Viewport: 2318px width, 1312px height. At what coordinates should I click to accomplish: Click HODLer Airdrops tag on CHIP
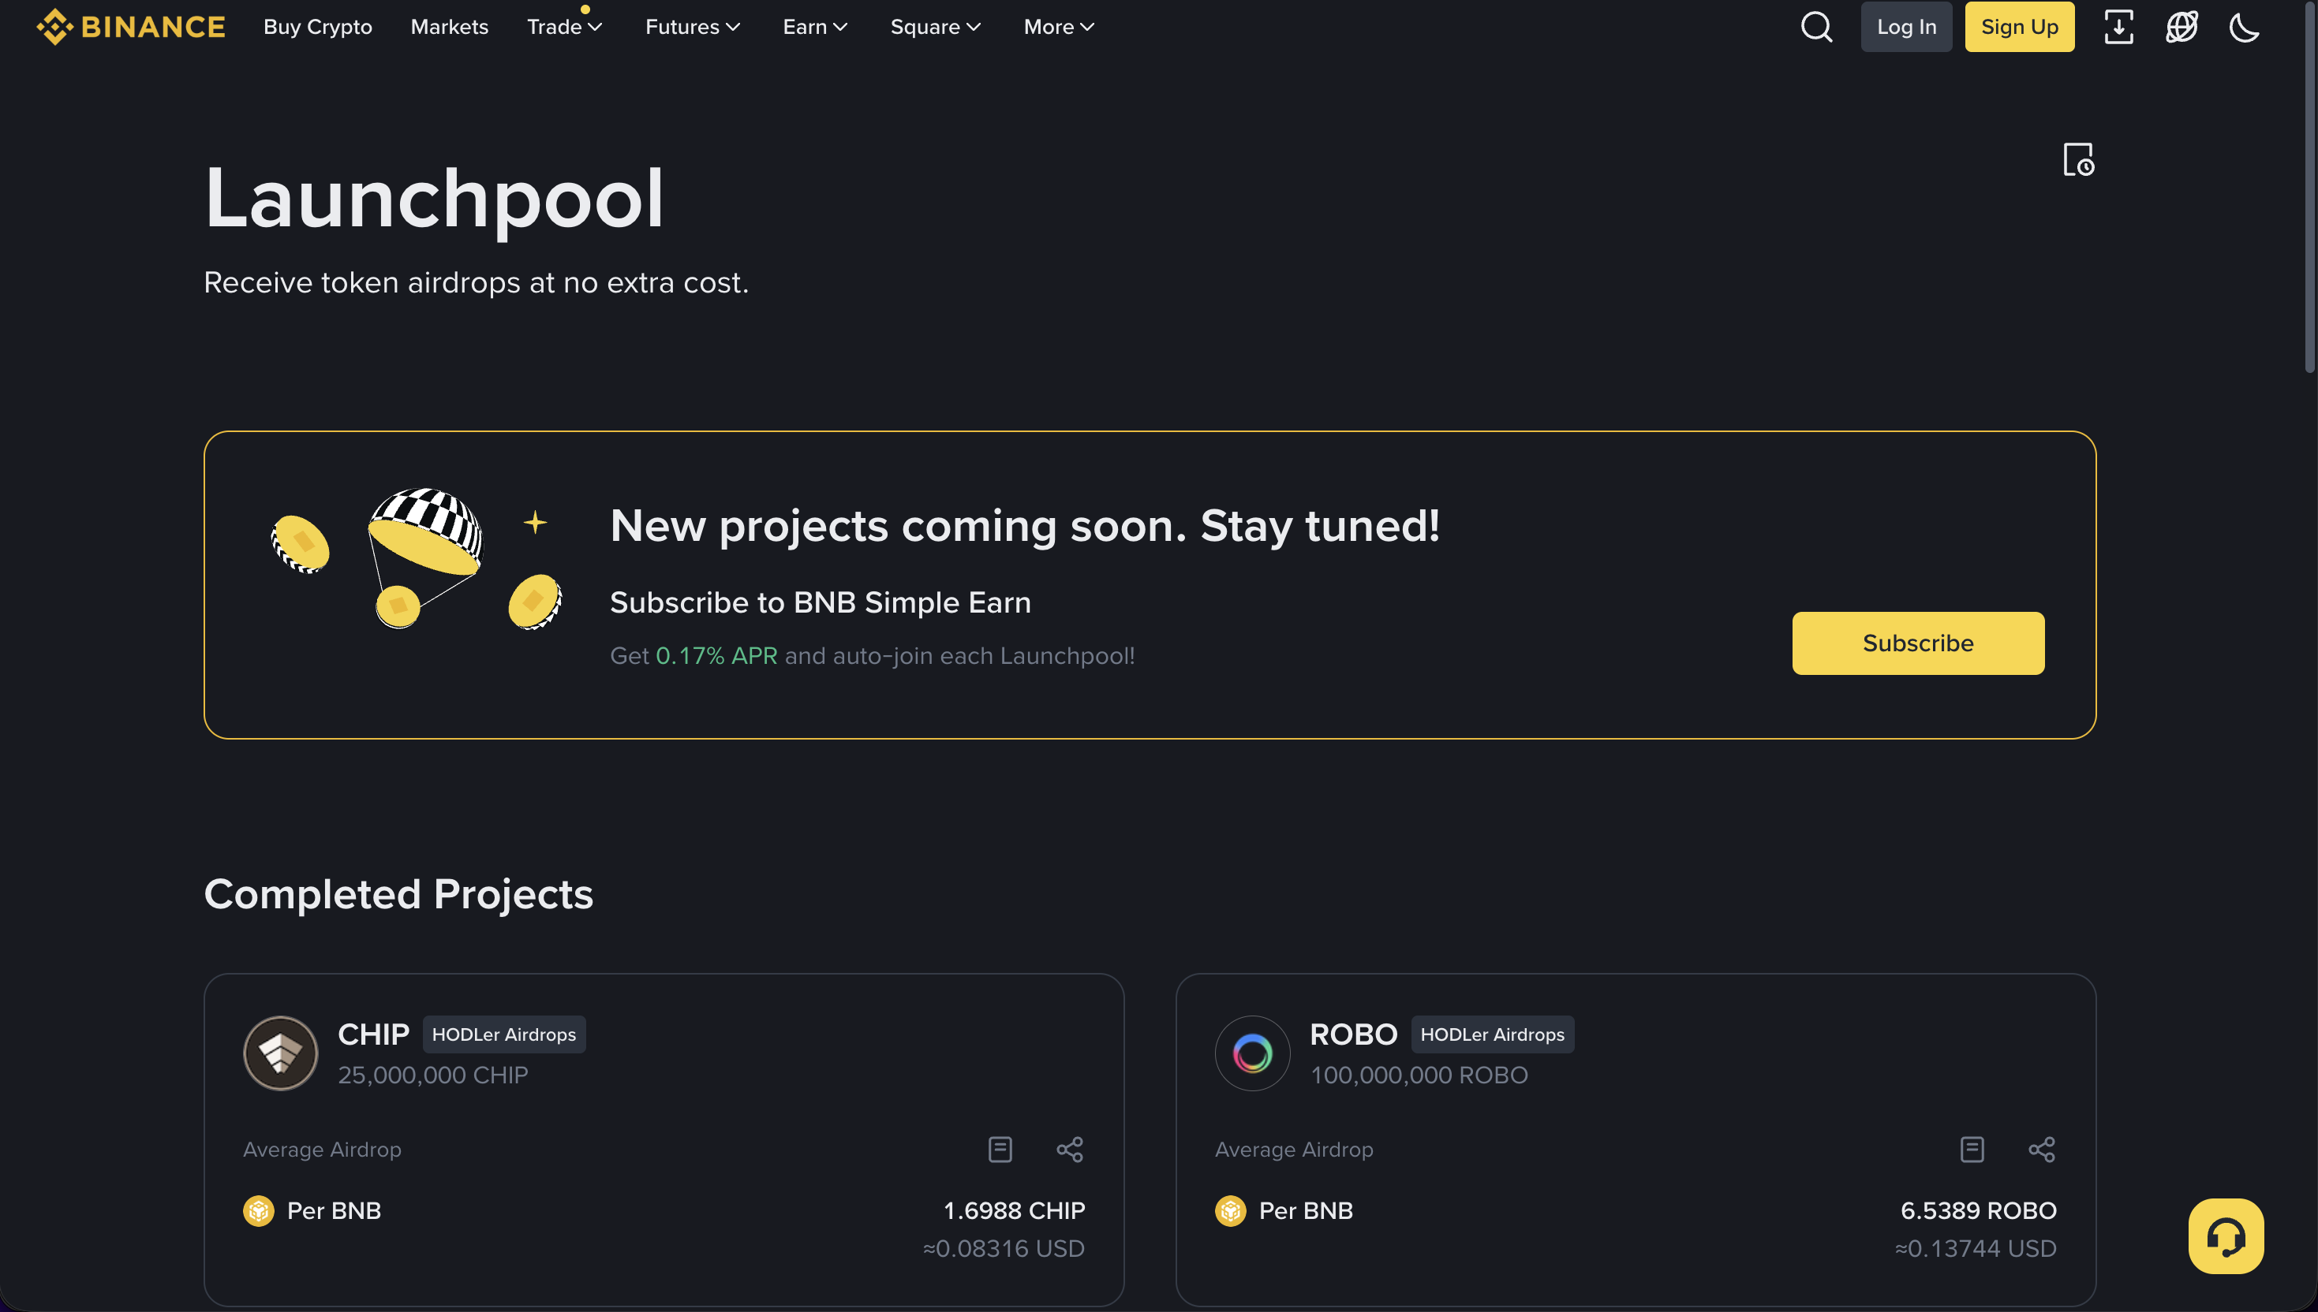point(503,1034)
